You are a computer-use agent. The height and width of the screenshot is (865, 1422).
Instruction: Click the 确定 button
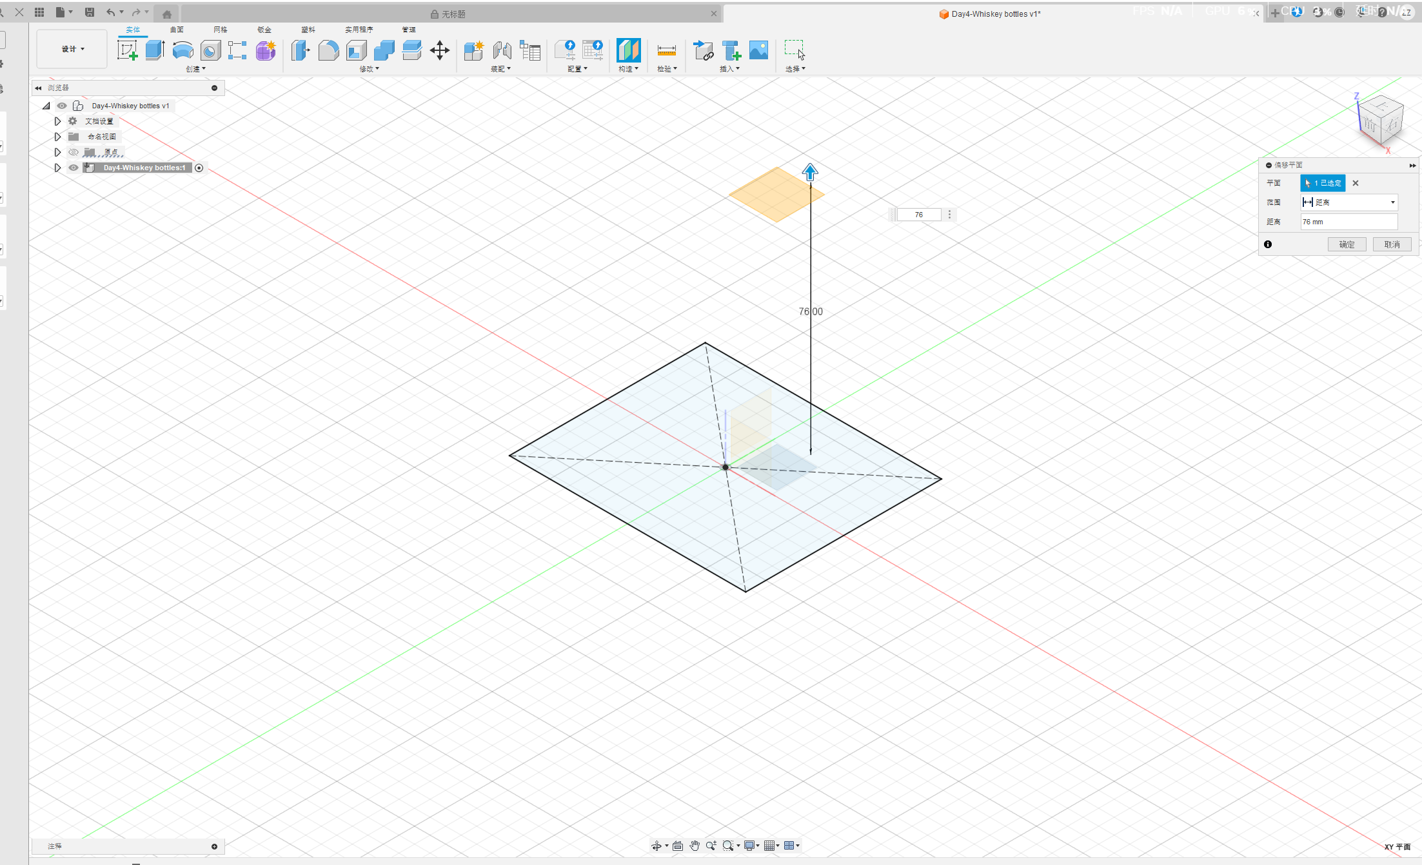pos(1347,244)
